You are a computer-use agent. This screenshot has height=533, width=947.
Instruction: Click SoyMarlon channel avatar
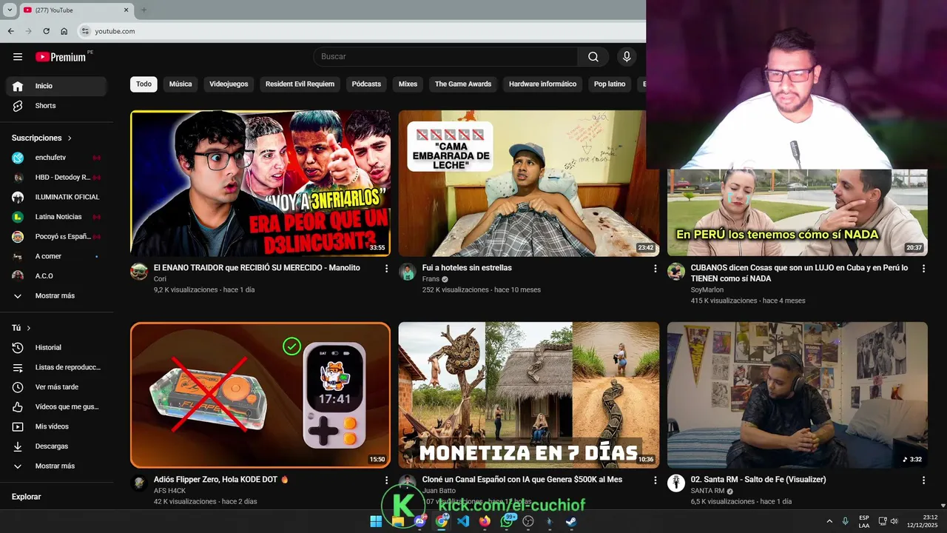676,272
